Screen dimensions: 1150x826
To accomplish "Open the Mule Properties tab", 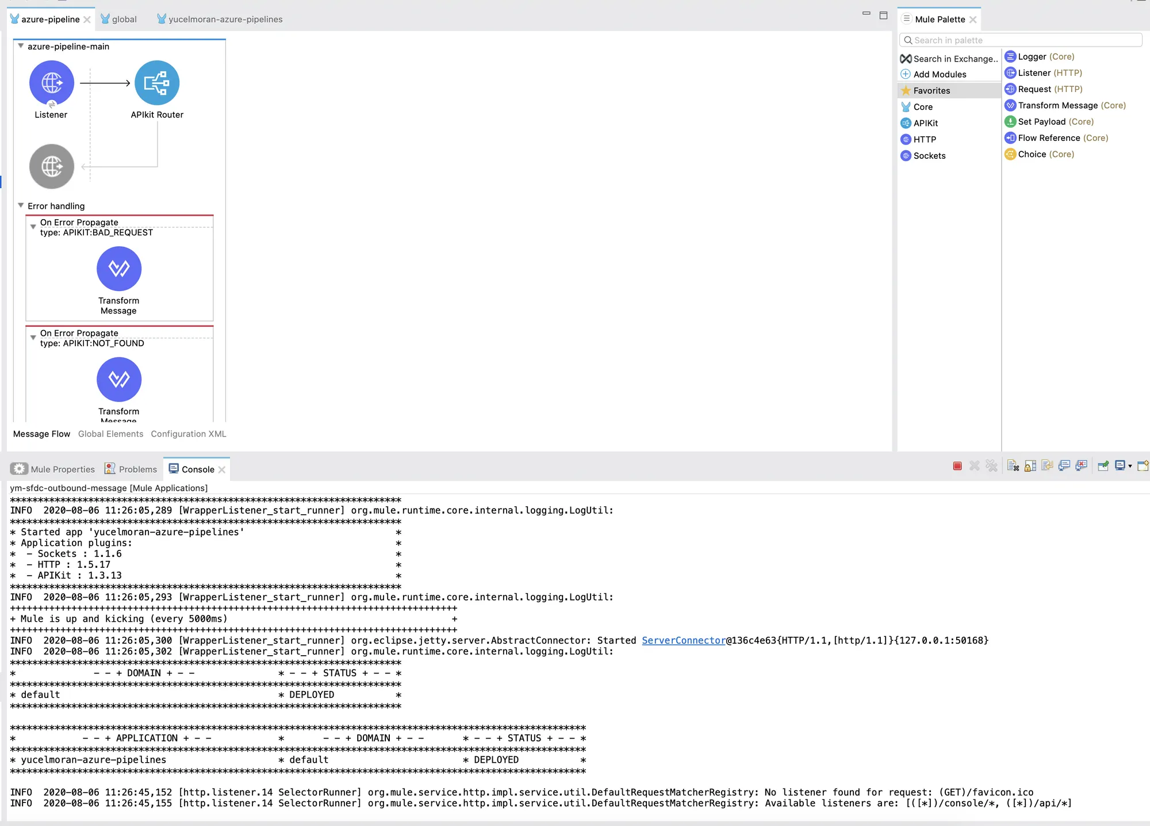I will [x=53, y=469].
